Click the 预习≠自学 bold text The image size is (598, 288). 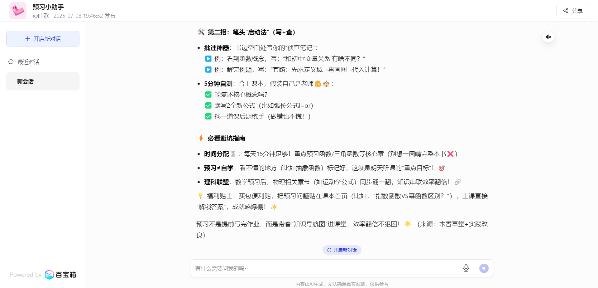point(219,168)
